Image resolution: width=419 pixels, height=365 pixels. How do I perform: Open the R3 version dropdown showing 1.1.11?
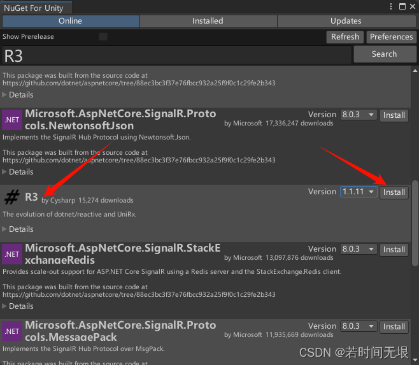pos(359,192)
